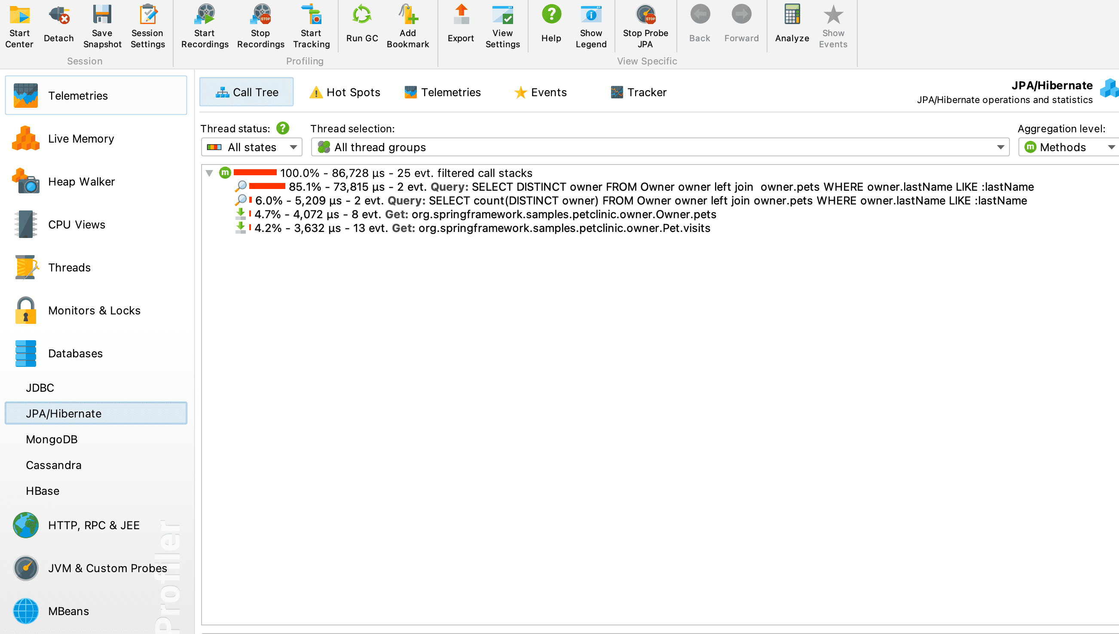Select the Owner.pets Get tree row
This screenshot has width=1119, height=634.
[484, 215]
